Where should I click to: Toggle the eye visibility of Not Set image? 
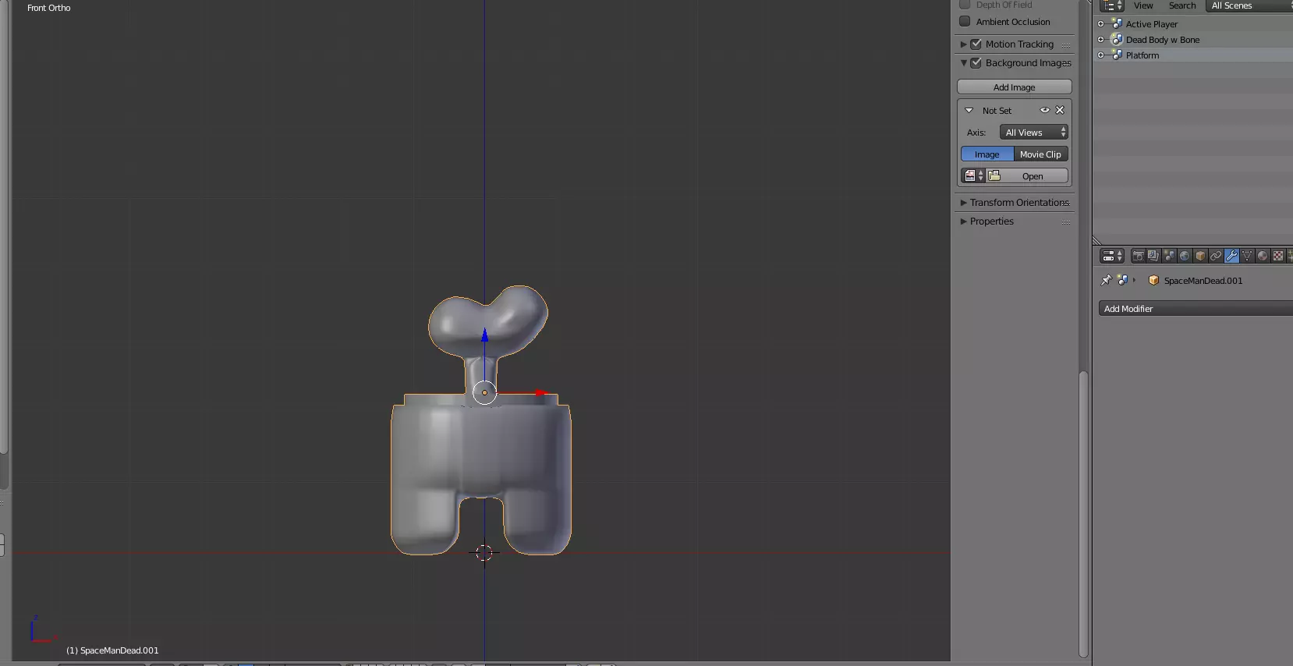pyautogui.click(x=1044, y=110)
